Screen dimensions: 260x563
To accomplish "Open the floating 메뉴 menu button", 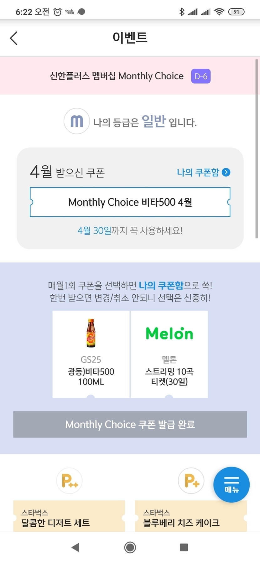I will [231, 484].
